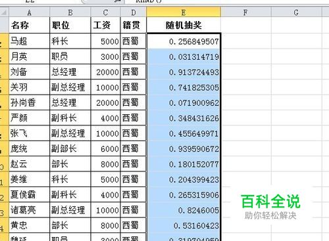This screenshot has width=329, height=241.
Task: Click random value 0.265315906
Action: point(184,194)
